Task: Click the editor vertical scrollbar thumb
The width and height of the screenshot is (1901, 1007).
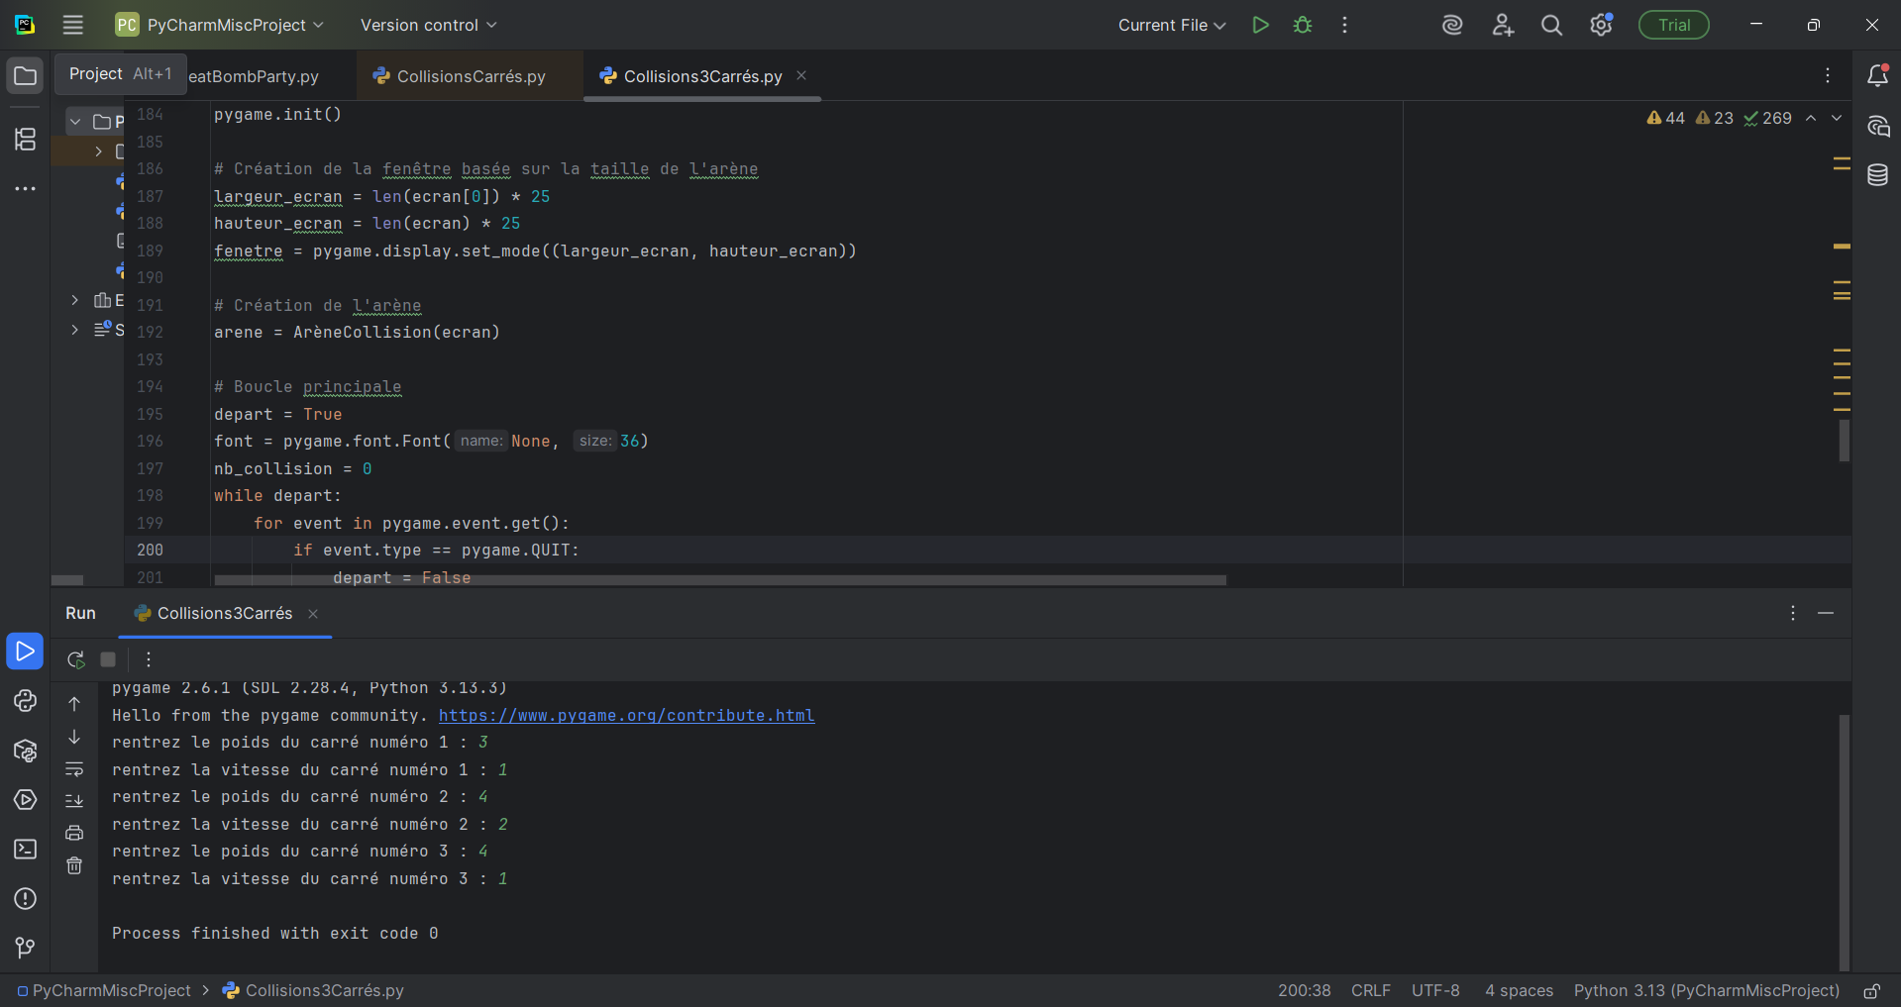Action: click(x=1844, y=441)
